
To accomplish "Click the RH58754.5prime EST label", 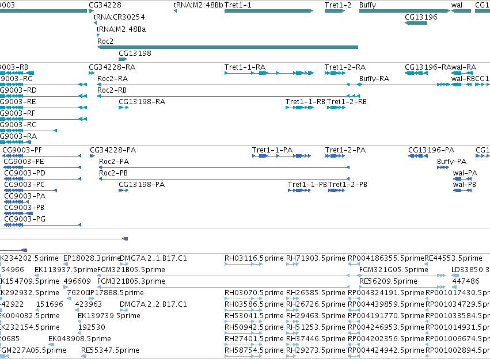I will (254, 350).
